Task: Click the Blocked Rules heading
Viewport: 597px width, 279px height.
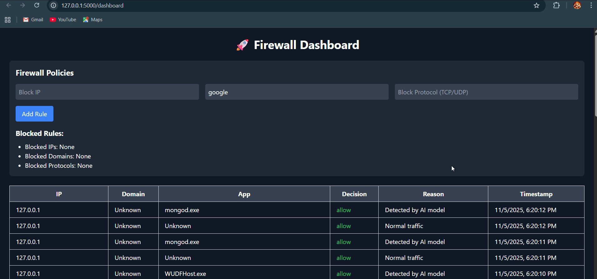Action: 40,133
